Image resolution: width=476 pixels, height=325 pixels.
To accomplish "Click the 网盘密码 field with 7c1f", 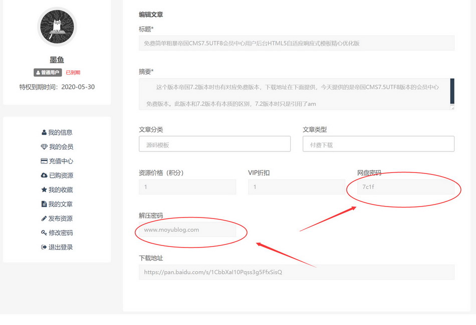I will pyautogui.click(x=406, y=187).
